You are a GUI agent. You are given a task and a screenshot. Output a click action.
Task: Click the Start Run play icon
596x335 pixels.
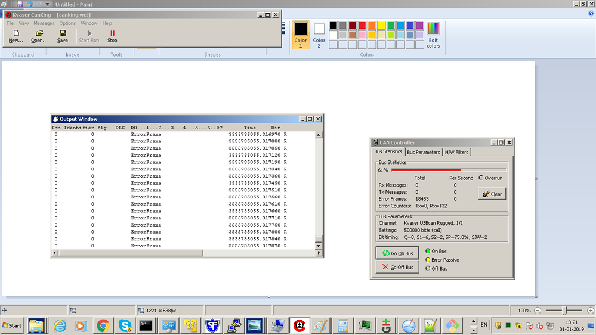coord(89,33)
